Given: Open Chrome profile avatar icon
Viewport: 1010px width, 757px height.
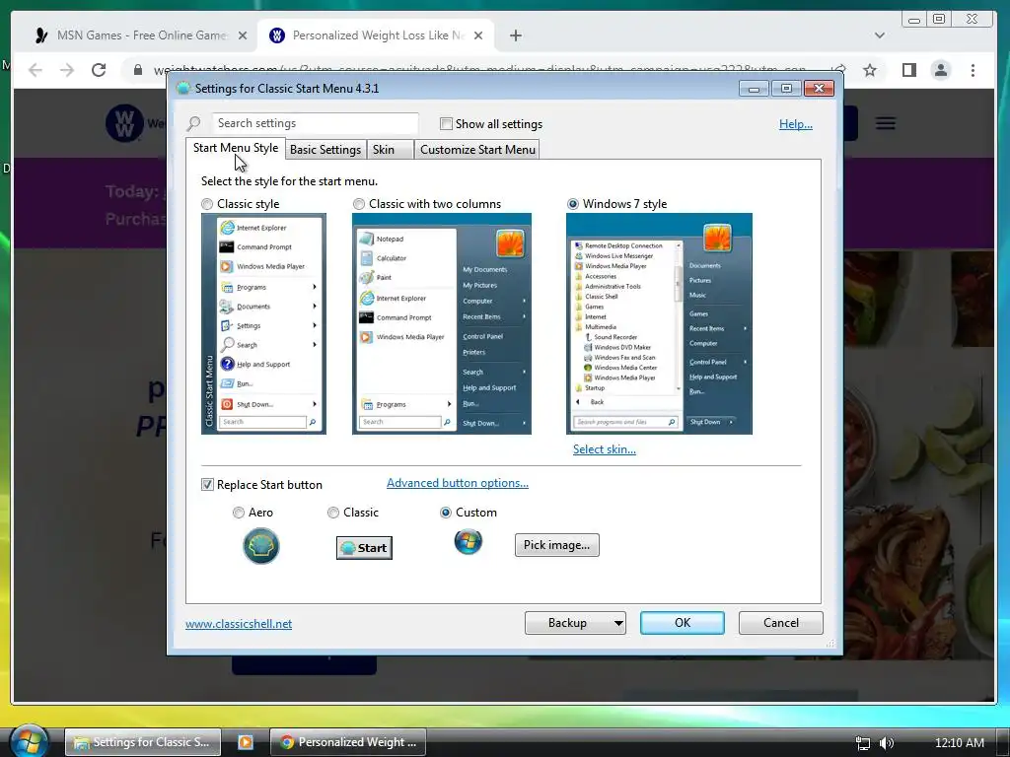Looking at the screenshot, I should (x=941, y=70).
